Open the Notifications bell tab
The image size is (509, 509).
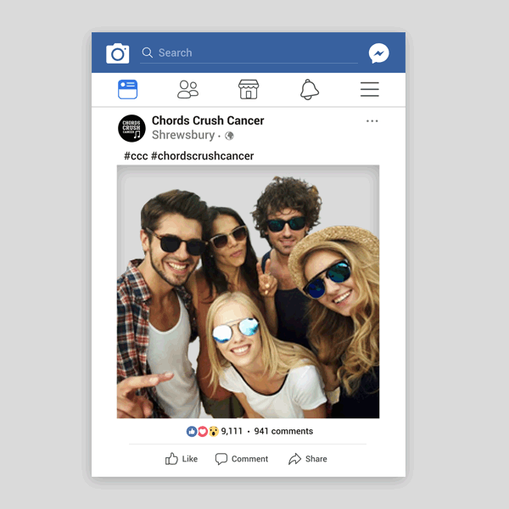pos(310,90)
